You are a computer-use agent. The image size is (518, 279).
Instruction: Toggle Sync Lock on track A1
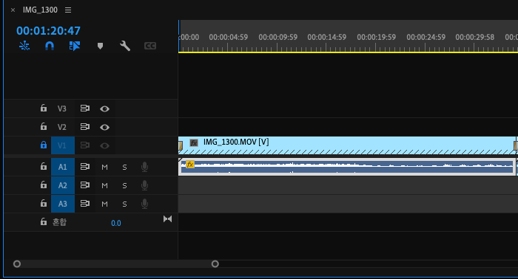[85, 167]
